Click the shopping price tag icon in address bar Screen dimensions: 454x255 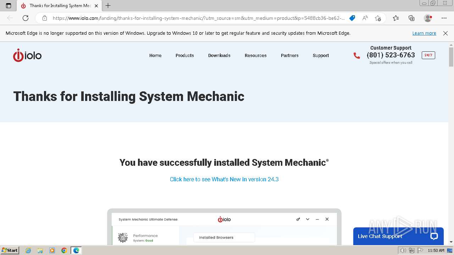coord(352,18)
